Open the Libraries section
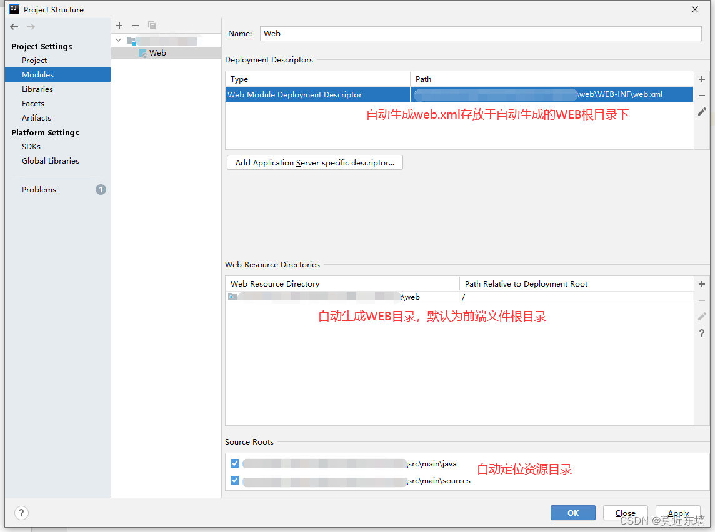The image size is (715, 532). (x=37, y=89)
